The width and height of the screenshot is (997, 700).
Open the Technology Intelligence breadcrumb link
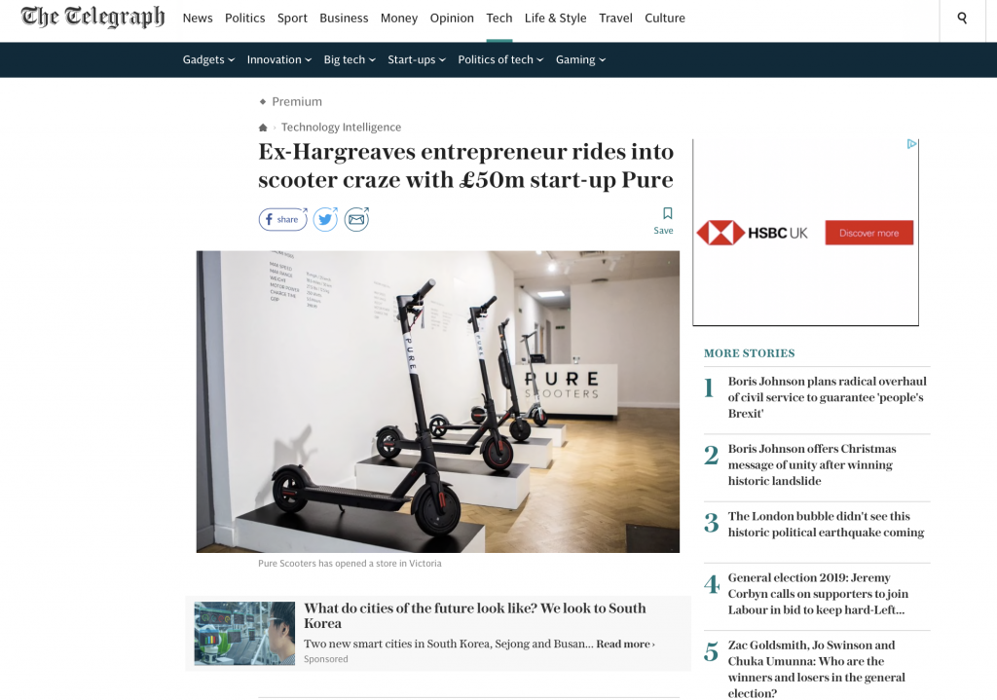click(x=342, y=128)
